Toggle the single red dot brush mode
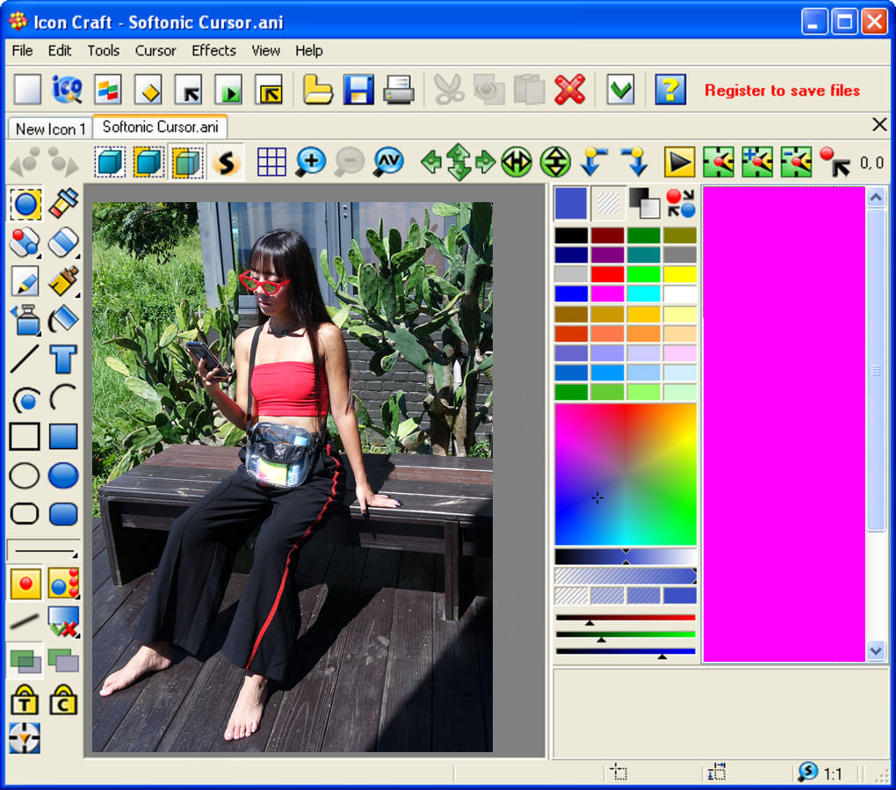The height and width of the screenshot is (790, 896). [x=25, y=583]
